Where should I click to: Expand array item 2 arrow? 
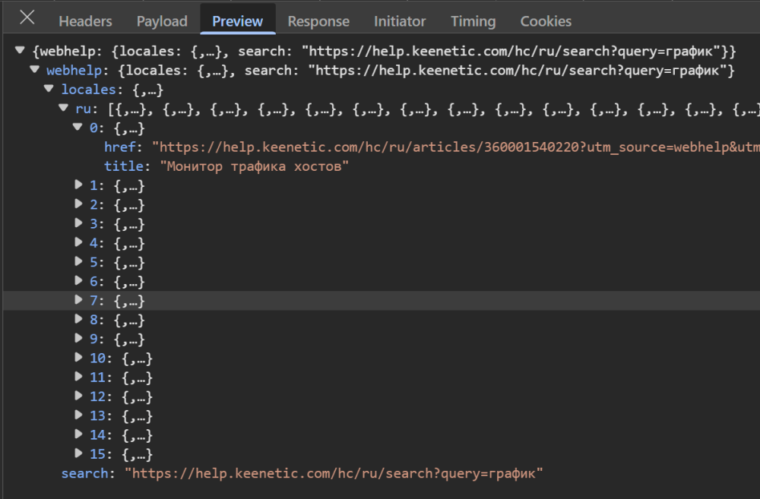[78, 204]
